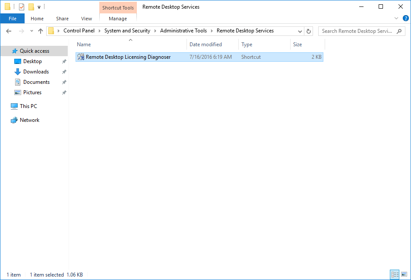Screen dimensions: 411x280
Task: Expand the ribbon with the chevron
Action: click(396, 18)
